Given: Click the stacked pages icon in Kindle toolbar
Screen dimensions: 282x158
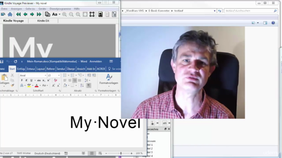Looking at the screenshot, I should click(48, 14).
